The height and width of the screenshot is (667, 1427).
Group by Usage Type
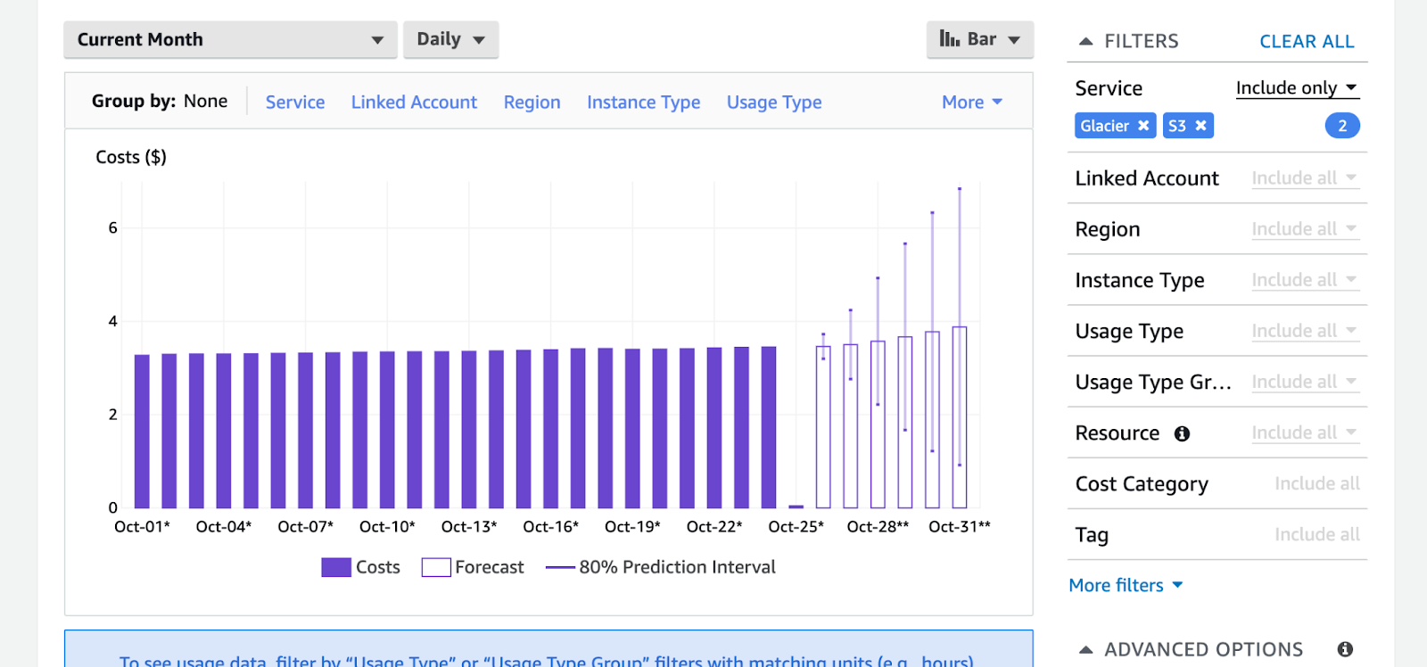pos(774,102)
